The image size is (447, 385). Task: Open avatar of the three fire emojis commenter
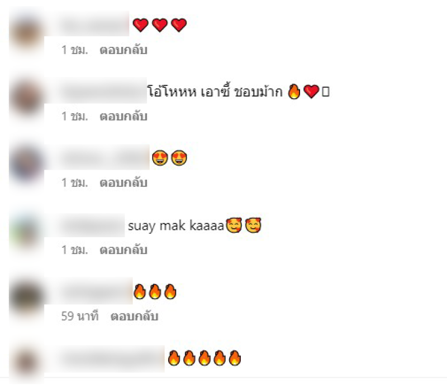pyautogui.click(x=26, y=297)
